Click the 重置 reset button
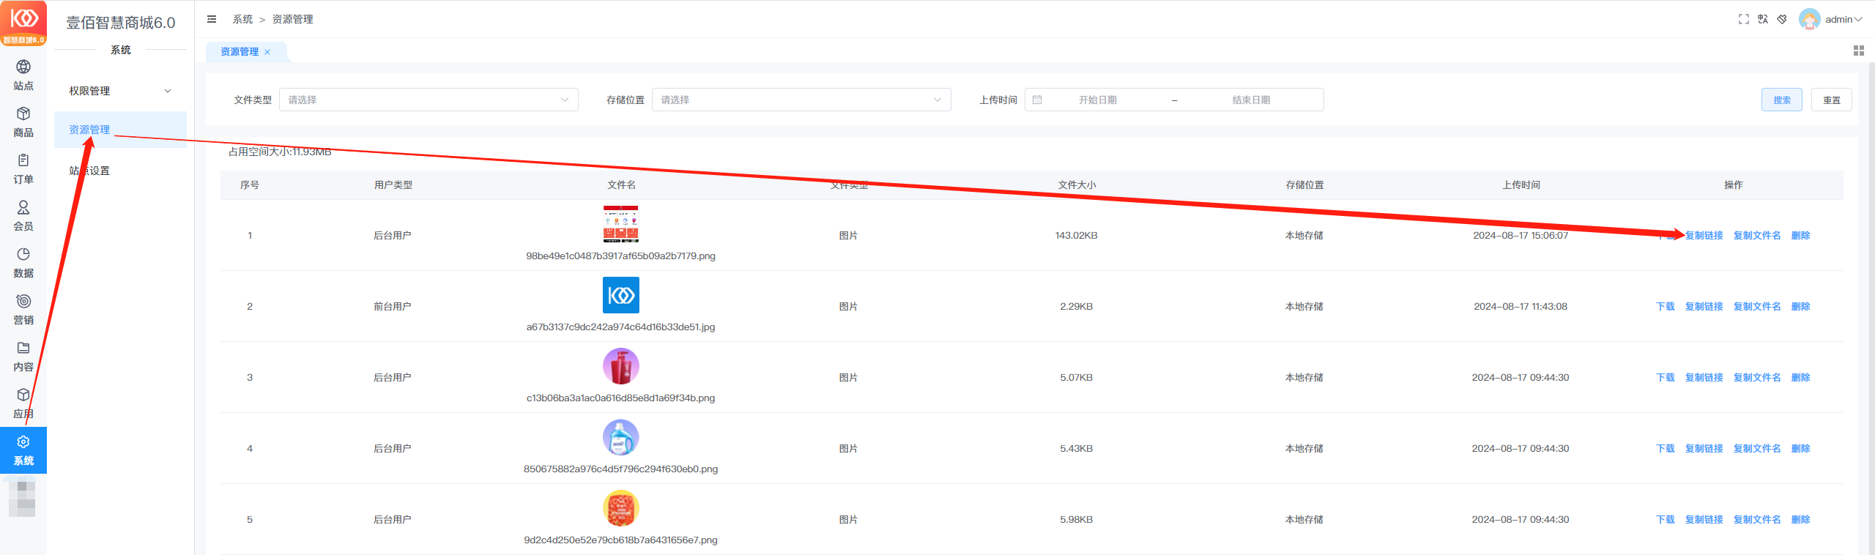The width and height of the screenshot is (1875, 555). (1831, 100)
